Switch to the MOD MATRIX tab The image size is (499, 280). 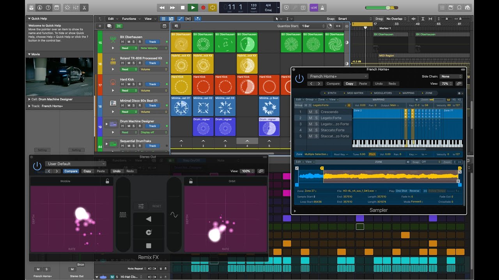coord(354,93)
